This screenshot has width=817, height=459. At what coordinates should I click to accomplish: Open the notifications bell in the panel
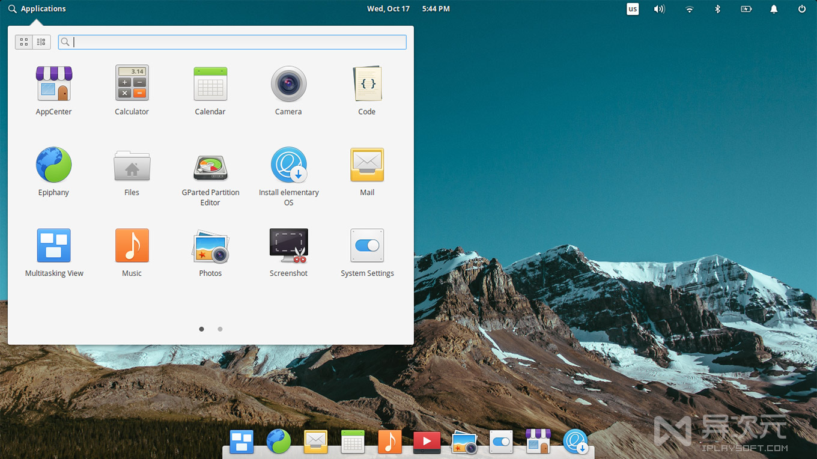pos(774,8)
